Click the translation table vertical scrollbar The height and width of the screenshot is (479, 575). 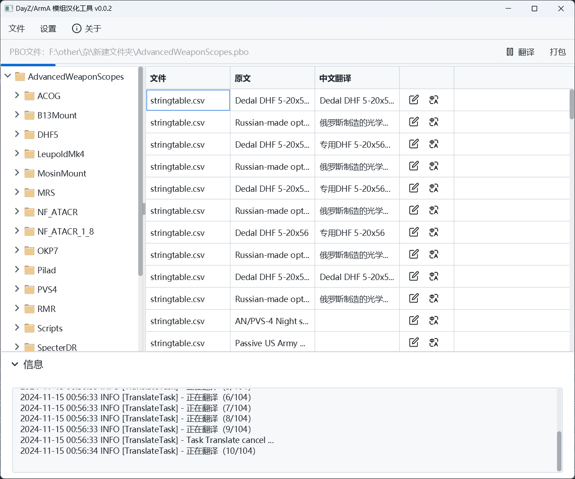coord(572,104)
